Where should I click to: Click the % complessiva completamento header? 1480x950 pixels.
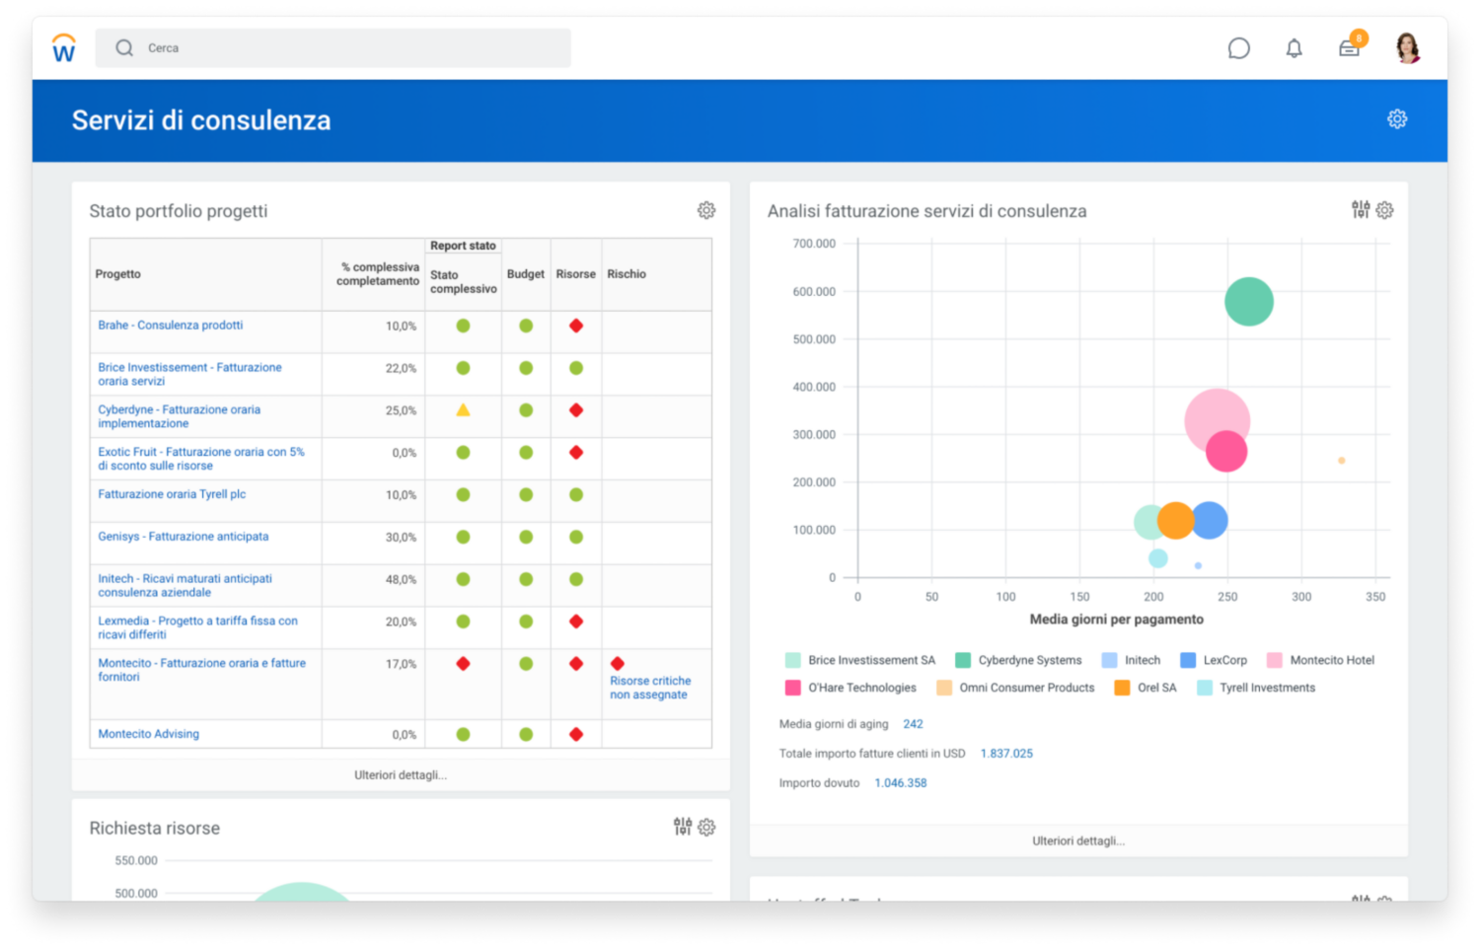pos(378,274)
